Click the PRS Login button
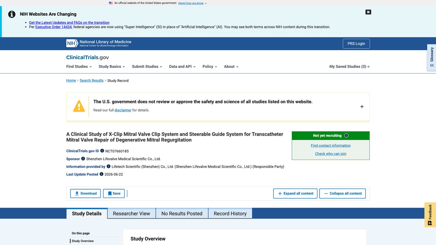 tap(356, 44)
